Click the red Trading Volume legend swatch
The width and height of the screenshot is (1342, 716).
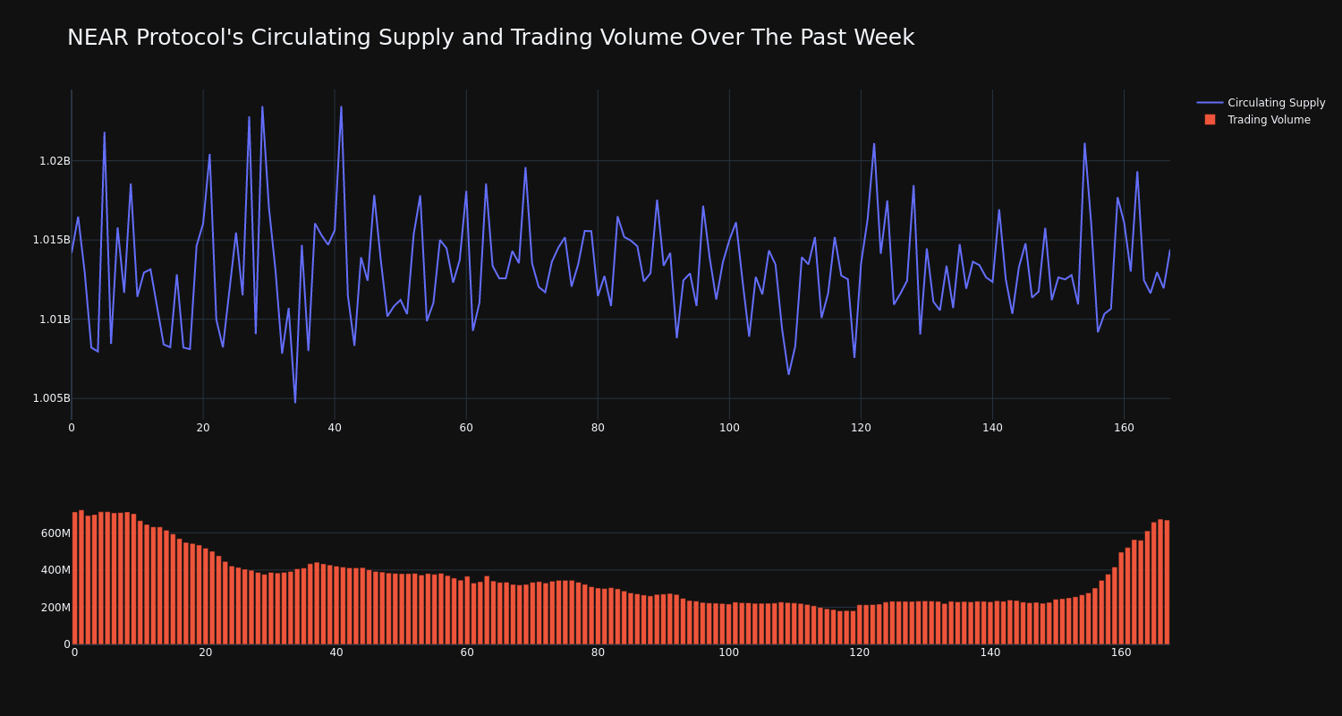click(x=1210, y=120)
